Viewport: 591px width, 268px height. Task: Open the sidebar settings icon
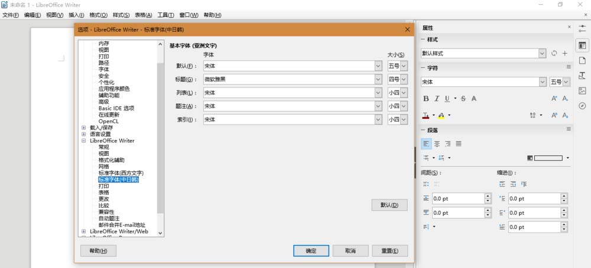[582, 28]
